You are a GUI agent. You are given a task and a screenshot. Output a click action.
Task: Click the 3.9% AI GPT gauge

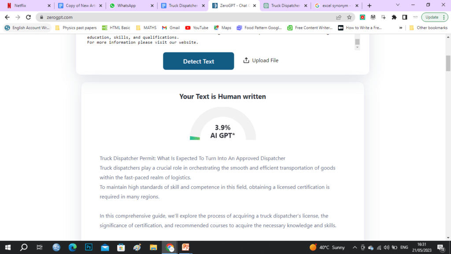click(x=222, y=124)
